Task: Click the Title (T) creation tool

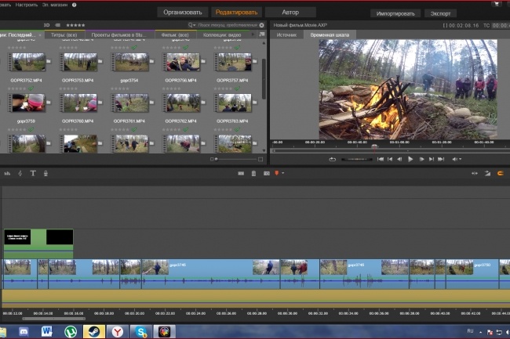Action: tap(33, 174)
